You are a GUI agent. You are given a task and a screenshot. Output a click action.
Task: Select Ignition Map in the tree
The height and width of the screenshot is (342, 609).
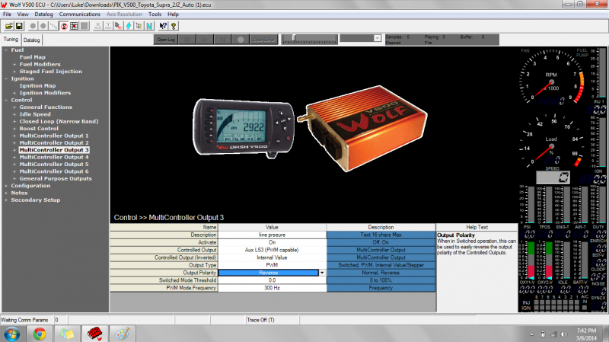click(37, 86)
